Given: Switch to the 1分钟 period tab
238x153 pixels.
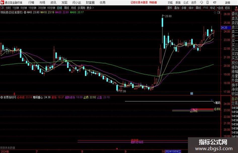Looking at the screenshot, I should pyautogui.click(x=15, y=8).
